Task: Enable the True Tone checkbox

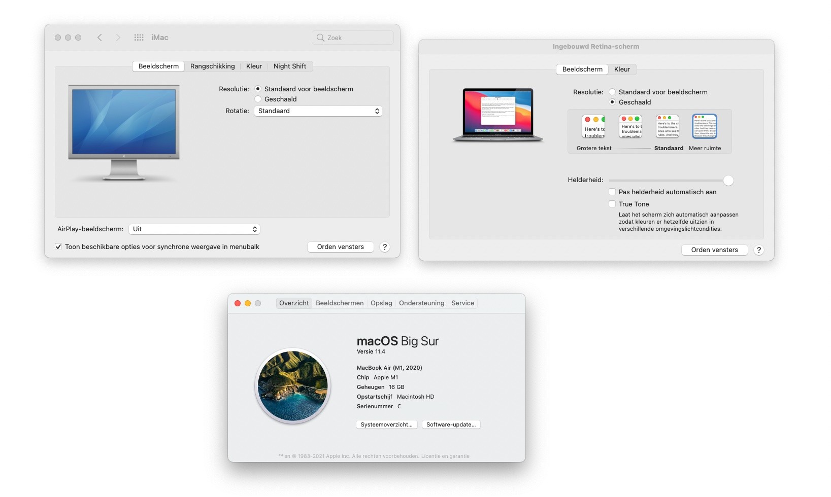Action: coord(612,204)
